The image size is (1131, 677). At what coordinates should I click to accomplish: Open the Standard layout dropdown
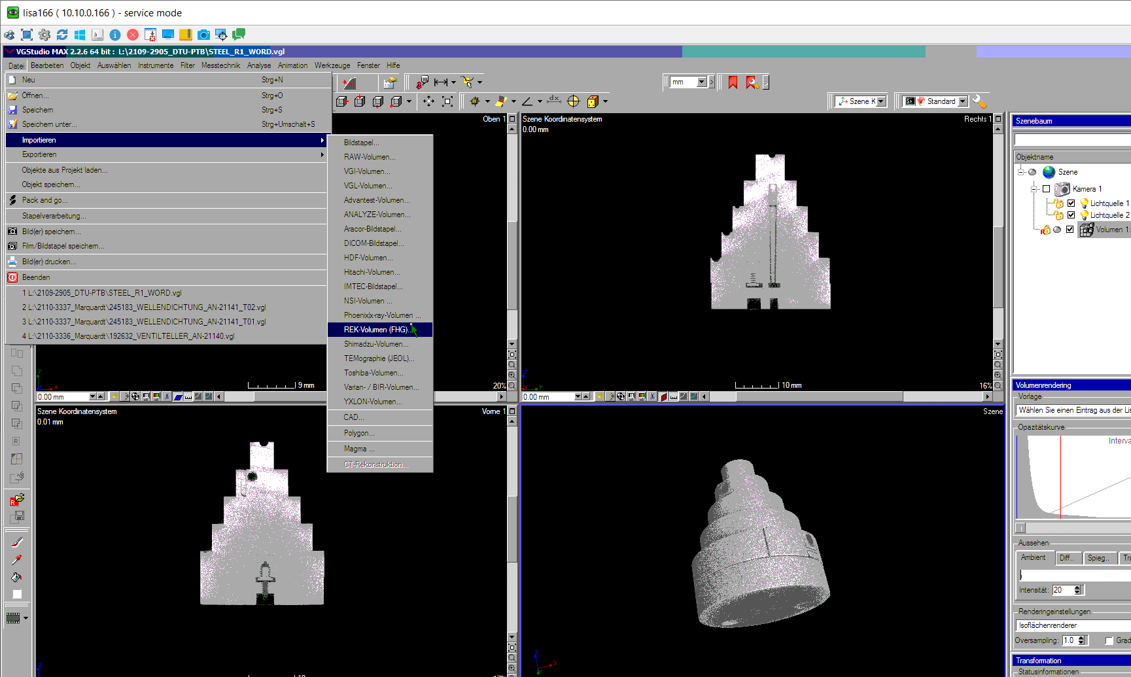click(x=963, y=101)
